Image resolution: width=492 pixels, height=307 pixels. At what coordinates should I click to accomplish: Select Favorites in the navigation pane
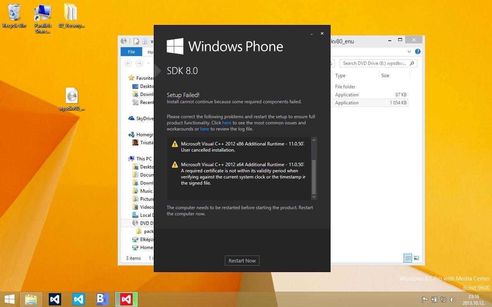tap(141, 78)
